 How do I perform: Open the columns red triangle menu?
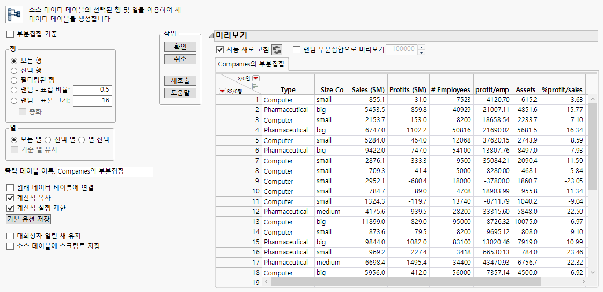(256, 78)
